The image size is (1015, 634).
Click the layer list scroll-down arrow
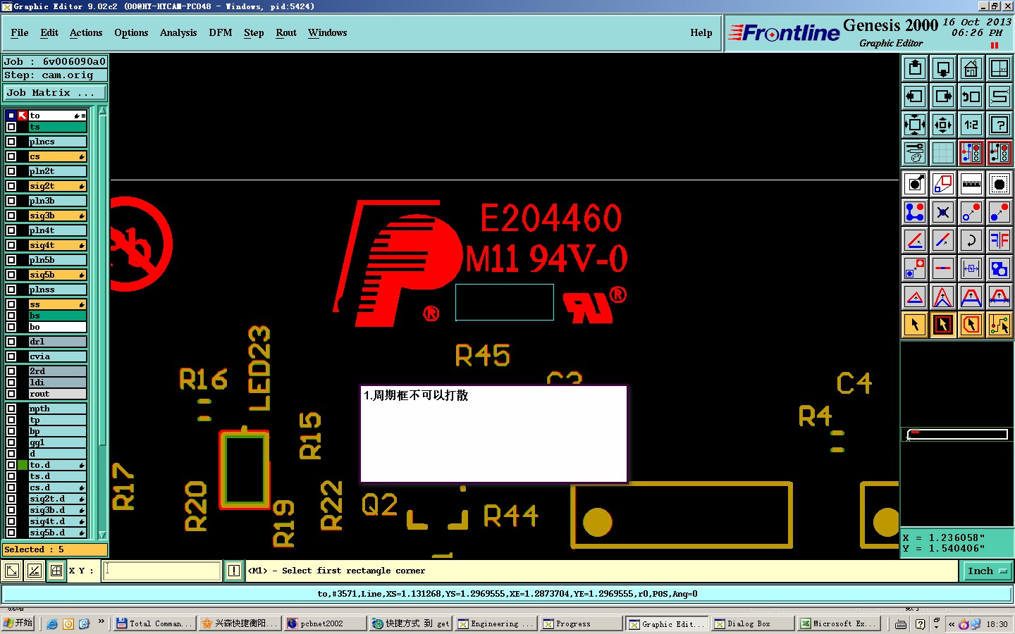[102, 535]
